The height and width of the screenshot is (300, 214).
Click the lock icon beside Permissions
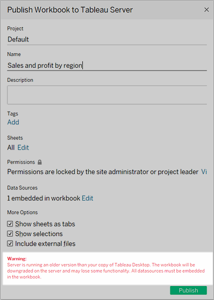pyautogui.click(x=40, y=162)
